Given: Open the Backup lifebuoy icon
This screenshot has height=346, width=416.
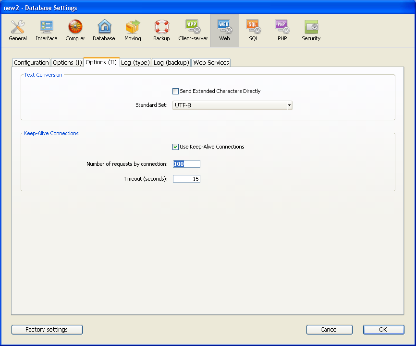Looking at the screenshot, I should coord(161,31).
